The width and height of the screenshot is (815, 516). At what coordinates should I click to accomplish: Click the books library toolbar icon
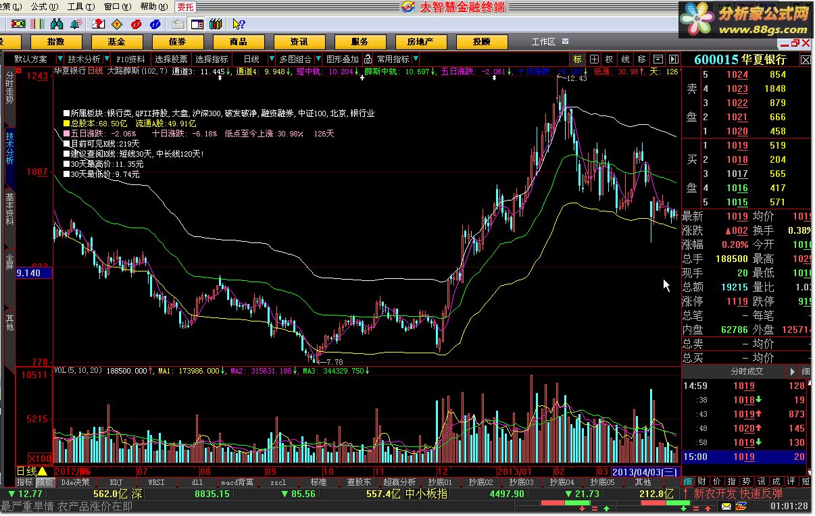pyautogui.click(x=216, y=24)
